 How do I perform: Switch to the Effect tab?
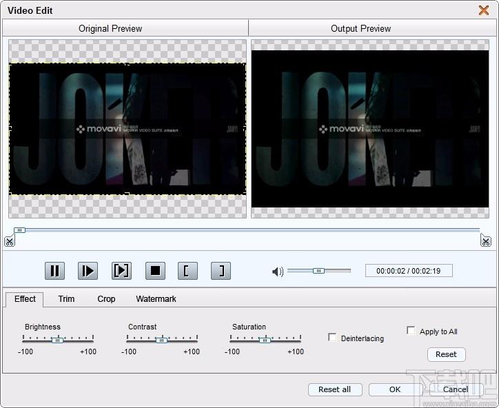tap(25, 299)
